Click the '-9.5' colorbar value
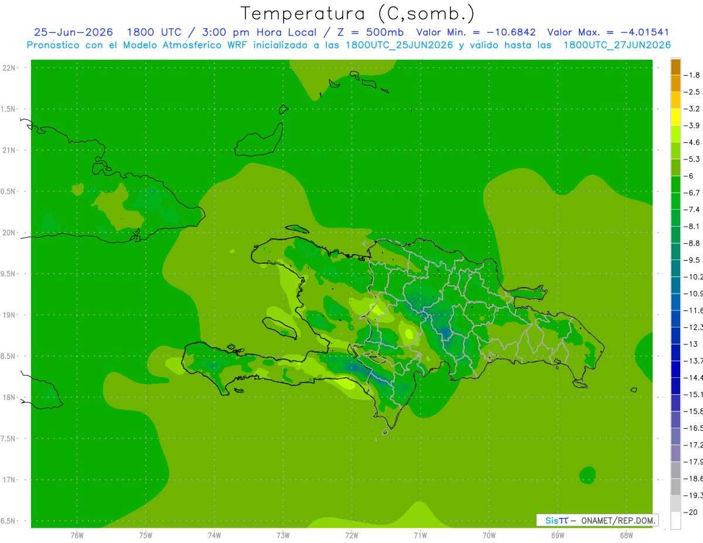703x543 pixels. [x=692, y=259]
